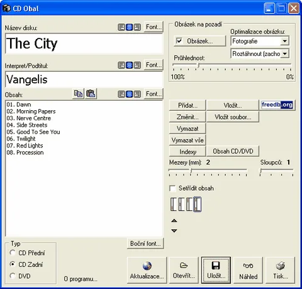Screen dimensions: 302x289
Task: Select the DVD type radio button
Action: [13, 276]
